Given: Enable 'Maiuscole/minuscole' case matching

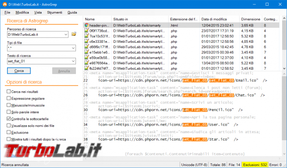Looking at the screenshot, I should [x=8, y=105].
